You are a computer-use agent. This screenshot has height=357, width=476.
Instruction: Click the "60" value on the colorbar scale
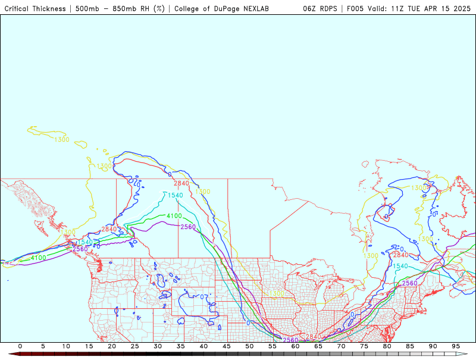295,346
